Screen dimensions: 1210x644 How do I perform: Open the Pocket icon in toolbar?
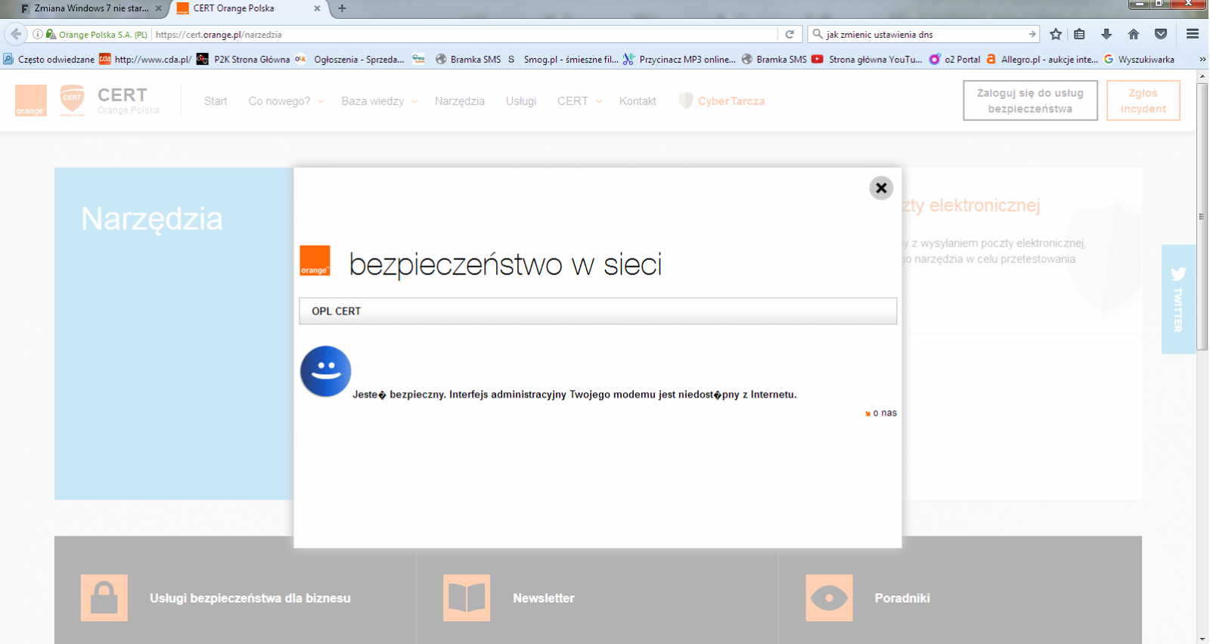pos(1161,34)
